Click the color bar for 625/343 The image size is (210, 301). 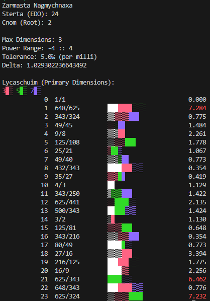point(120,279)
